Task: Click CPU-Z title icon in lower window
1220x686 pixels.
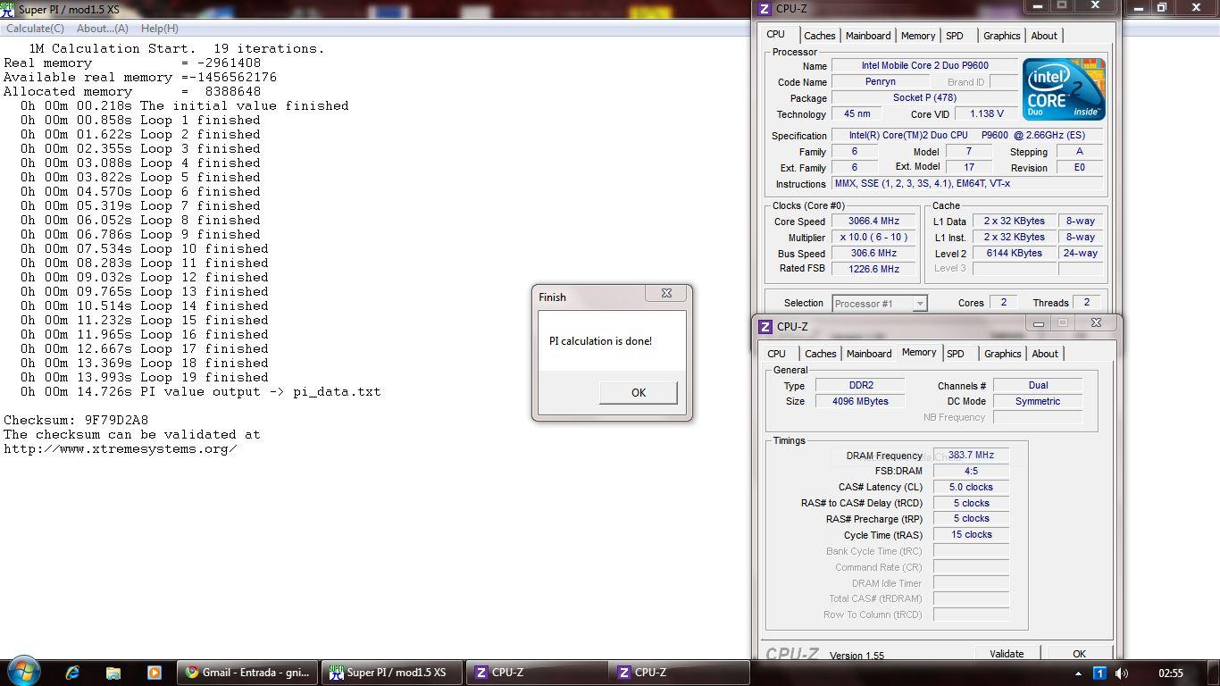Action: (765, 327)
